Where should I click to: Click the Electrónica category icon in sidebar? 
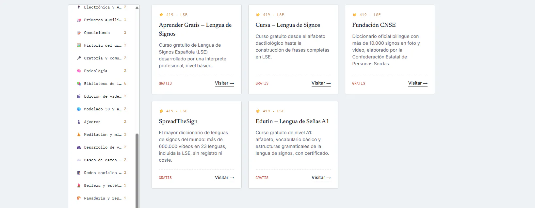79,7
